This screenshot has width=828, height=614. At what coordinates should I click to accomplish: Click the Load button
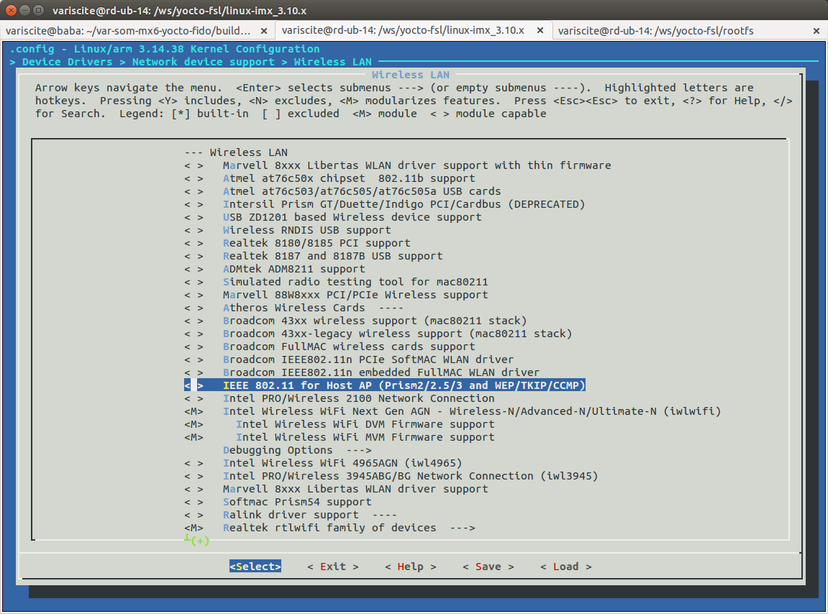pyautogui.click(x=565, y=567)
